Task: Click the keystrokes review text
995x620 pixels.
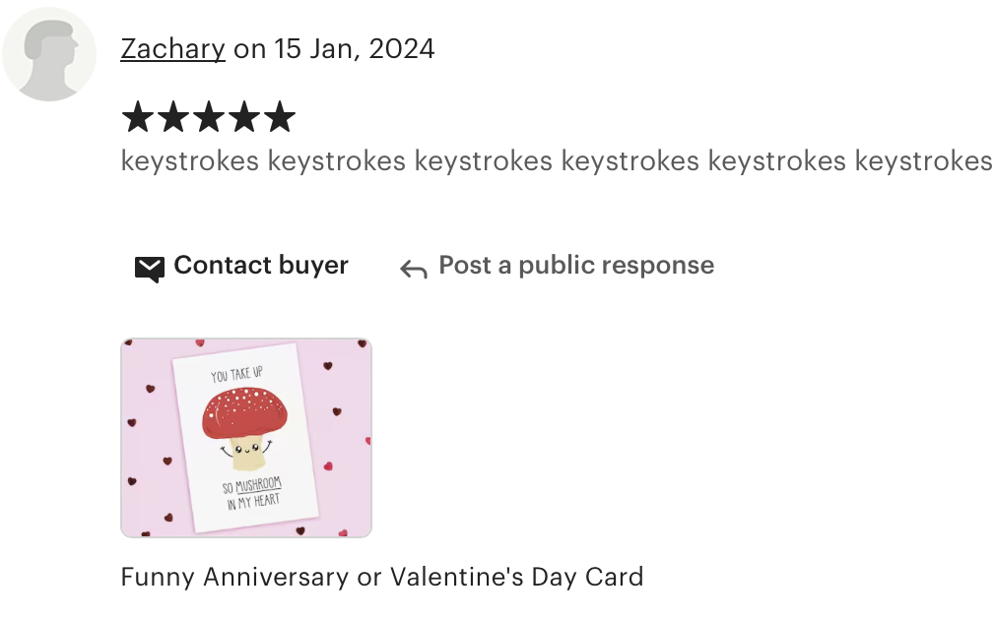Action: pyautogui.click(x=557, y=161)
